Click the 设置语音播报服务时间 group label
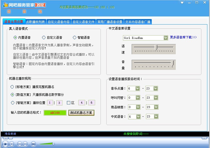This screenshot has width=210, height=148. pyautogui.click(x=125, y=79)
